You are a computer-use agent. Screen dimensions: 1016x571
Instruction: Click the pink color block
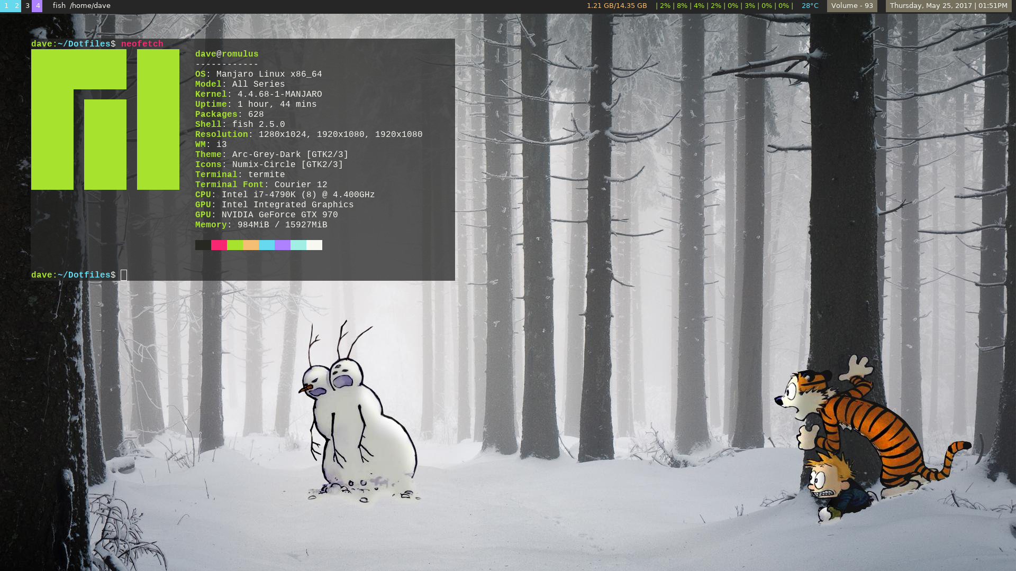(219, 245)
